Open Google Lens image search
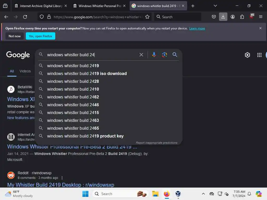This screenshot has height=200, width=267. tap(164, 55)
